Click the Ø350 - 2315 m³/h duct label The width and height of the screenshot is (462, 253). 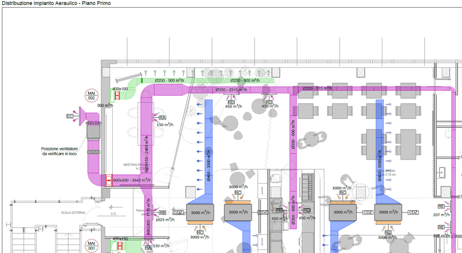coord(231,90)
